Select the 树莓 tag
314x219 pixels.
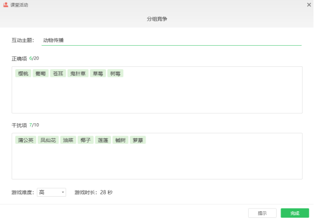click(115, 74)
